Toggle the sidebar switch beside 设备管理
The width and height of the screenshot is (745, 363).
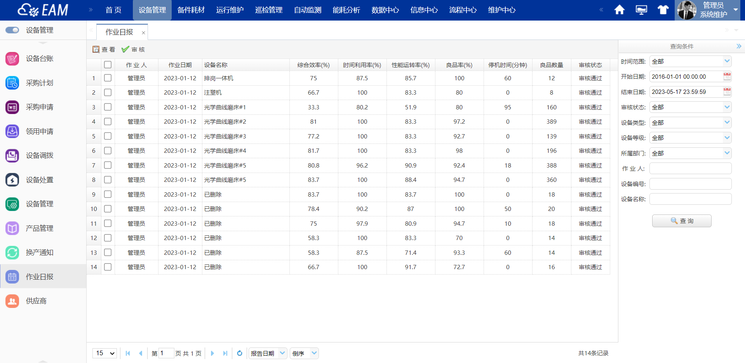click(x=12, y=30)
